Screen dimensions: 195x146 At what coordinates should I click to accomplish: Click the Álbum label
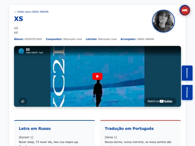(19, 39)
